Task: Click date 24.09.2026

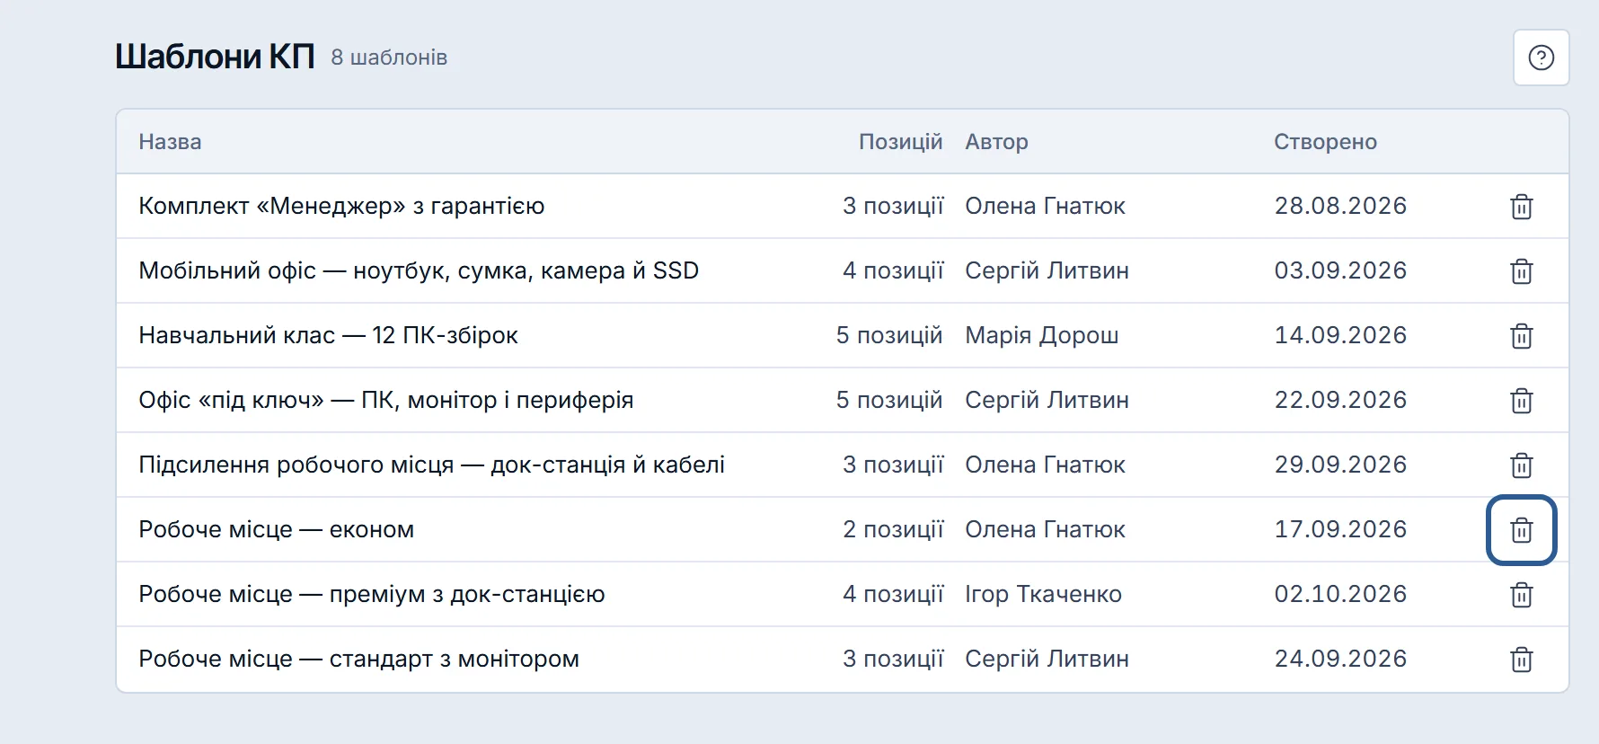Action: 1340,659
